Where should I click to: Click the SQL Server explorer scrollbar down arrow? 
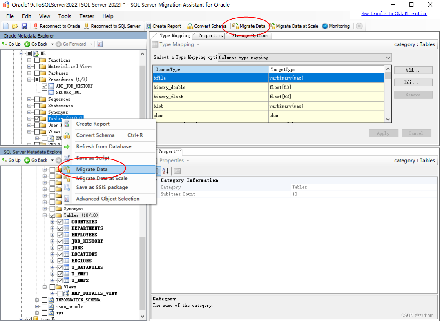click(143, 317)
